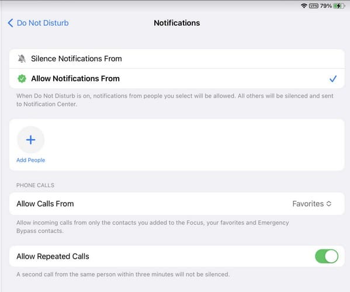Viewport: 350px width, 292px height.
Task: Toggle the Allow Repeated Calls switch
Action: 327,256
